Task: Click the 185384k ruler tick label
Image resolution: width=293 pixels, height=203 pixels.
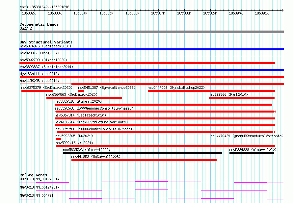Action: 80,13
